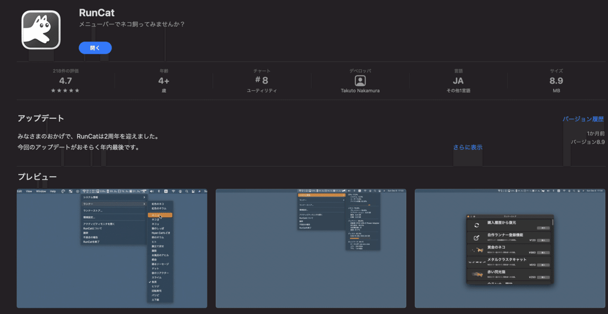The image size is (608, 314).
Task: Click the JA language value
Action: [458, 81]
